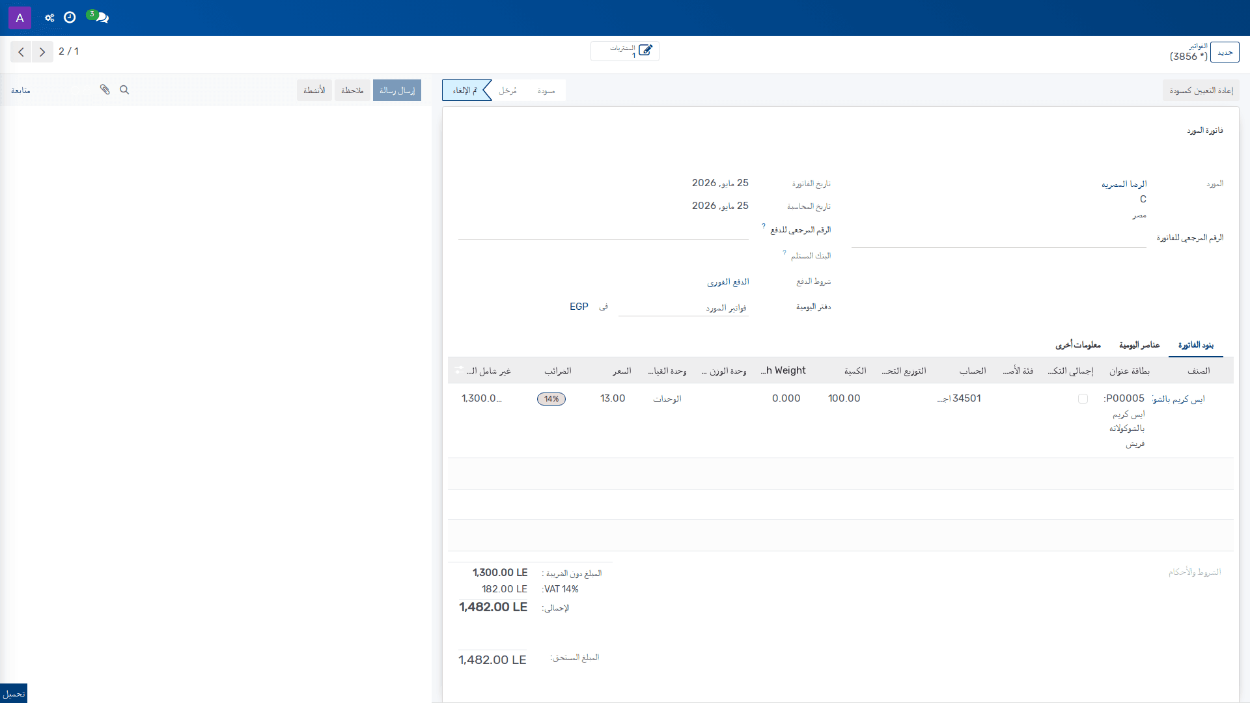Image resolution: width=1250 pixels, height=703 pixels.
Task: Sort by السعر price column header
Action: [622, 370]
